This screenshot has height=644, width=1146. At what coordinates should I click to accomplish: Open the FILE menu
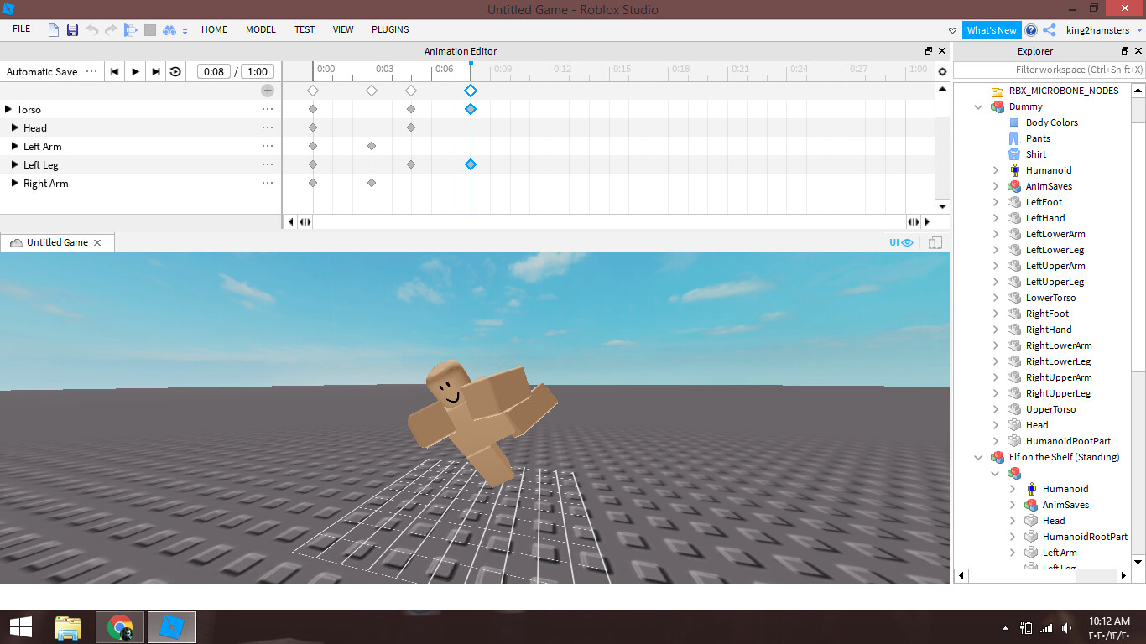coord(22,29)
